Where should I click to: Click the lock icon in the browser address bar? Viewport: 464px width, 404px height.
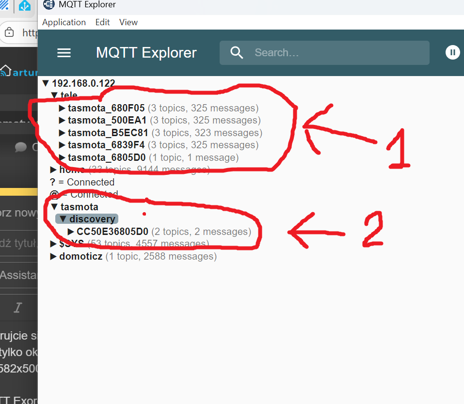pos(9,32)
